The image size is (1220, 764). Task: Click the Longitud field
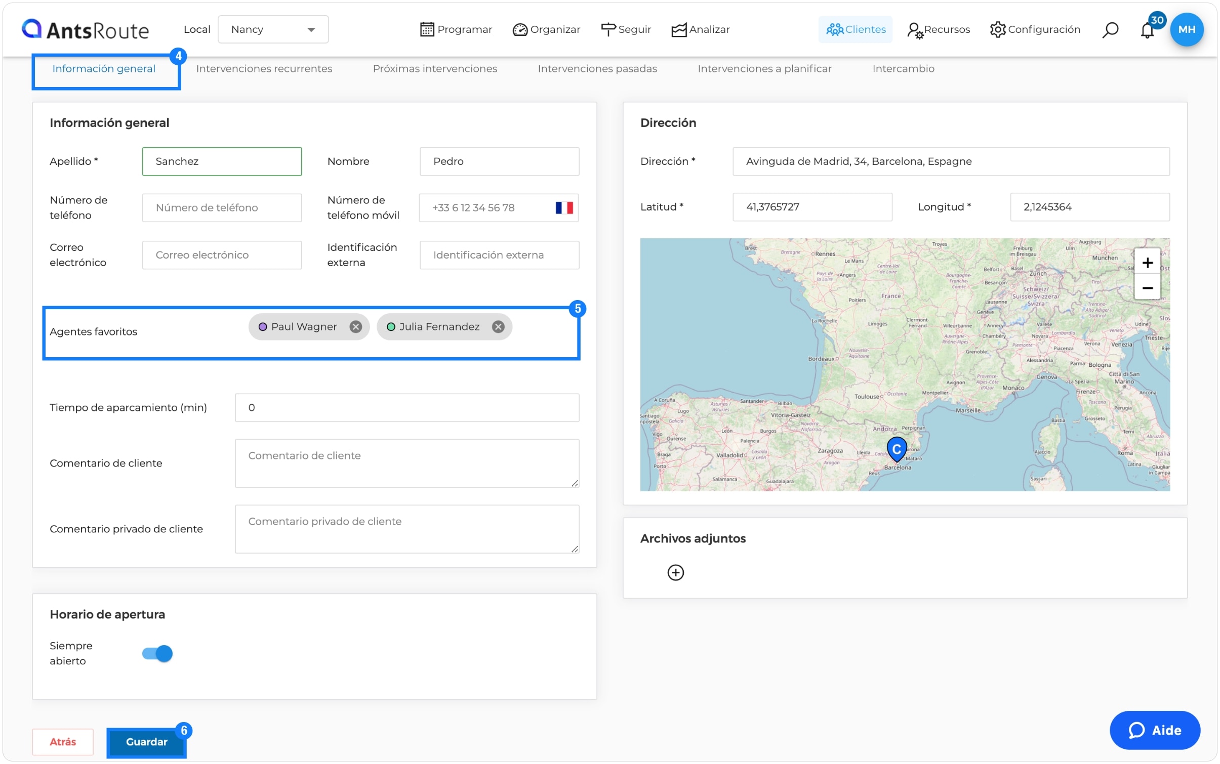(x=1089, y=207)
